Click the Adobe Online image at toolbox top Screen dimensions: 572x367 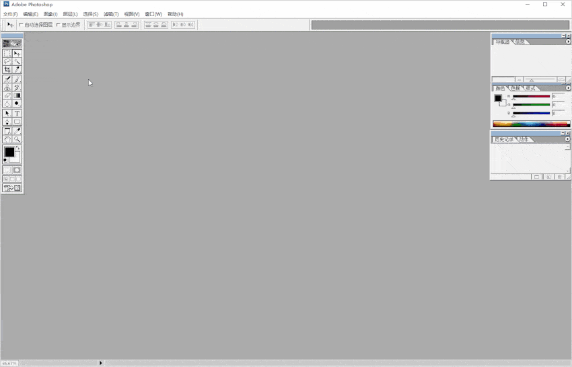point(12,44)
